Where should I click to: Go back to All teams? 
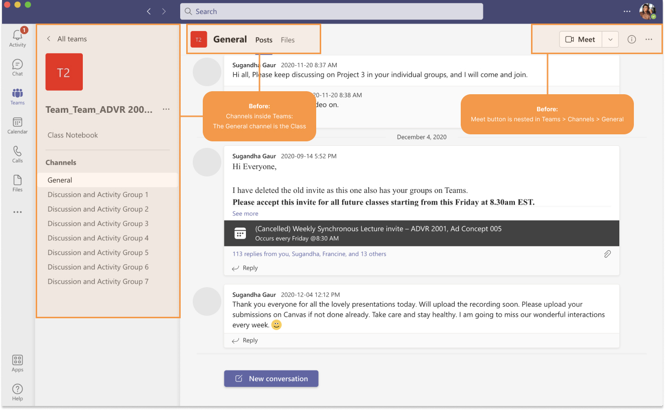pyautogui.click(x=67, y=39)
